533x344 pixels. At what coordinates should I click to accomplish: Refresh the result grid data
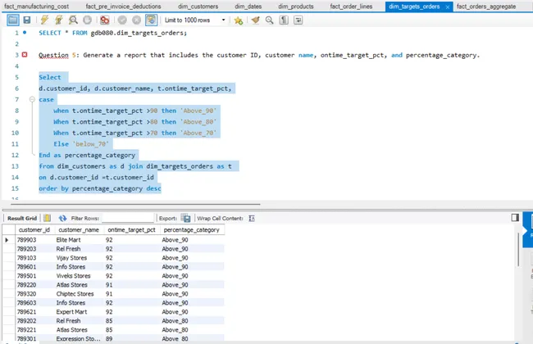click(62, 218)
